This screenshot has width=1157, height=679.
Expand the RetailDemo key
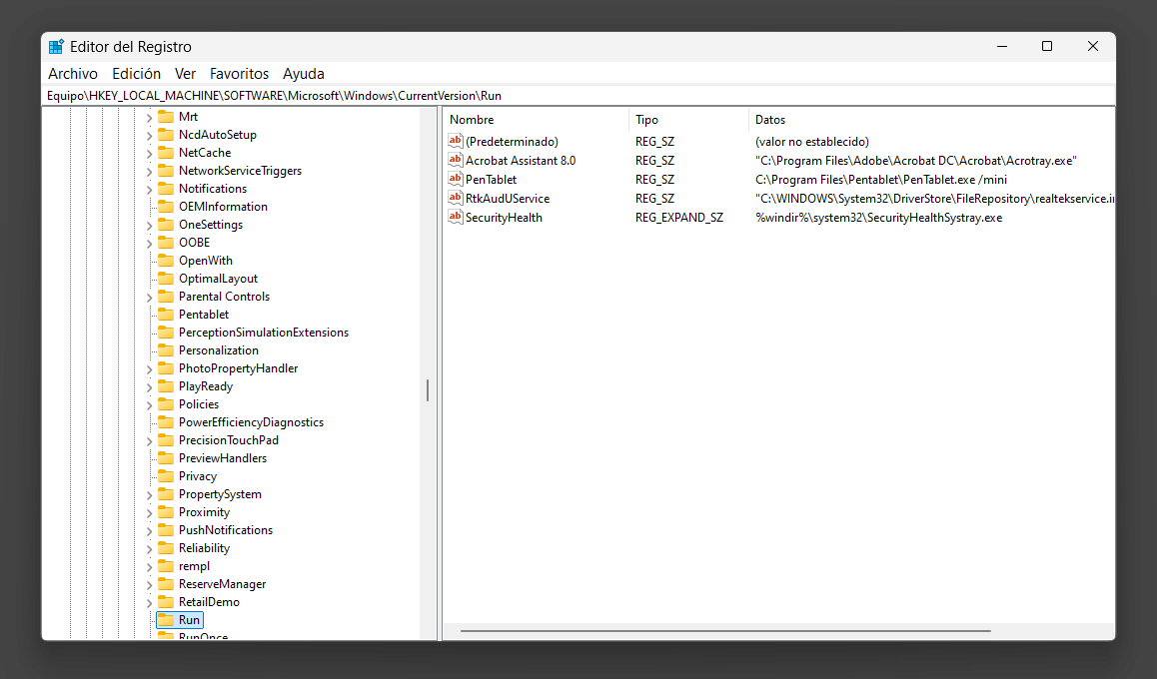149,603
